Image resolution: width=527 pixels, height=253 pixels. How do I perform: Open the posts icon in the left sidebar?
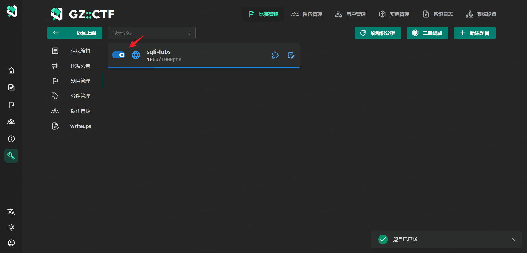(x=11, y=88)
